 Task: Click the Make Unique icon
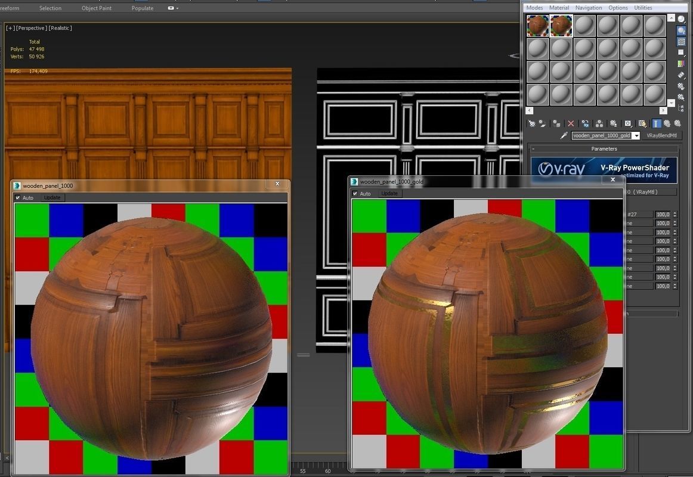tap(599, 123)
